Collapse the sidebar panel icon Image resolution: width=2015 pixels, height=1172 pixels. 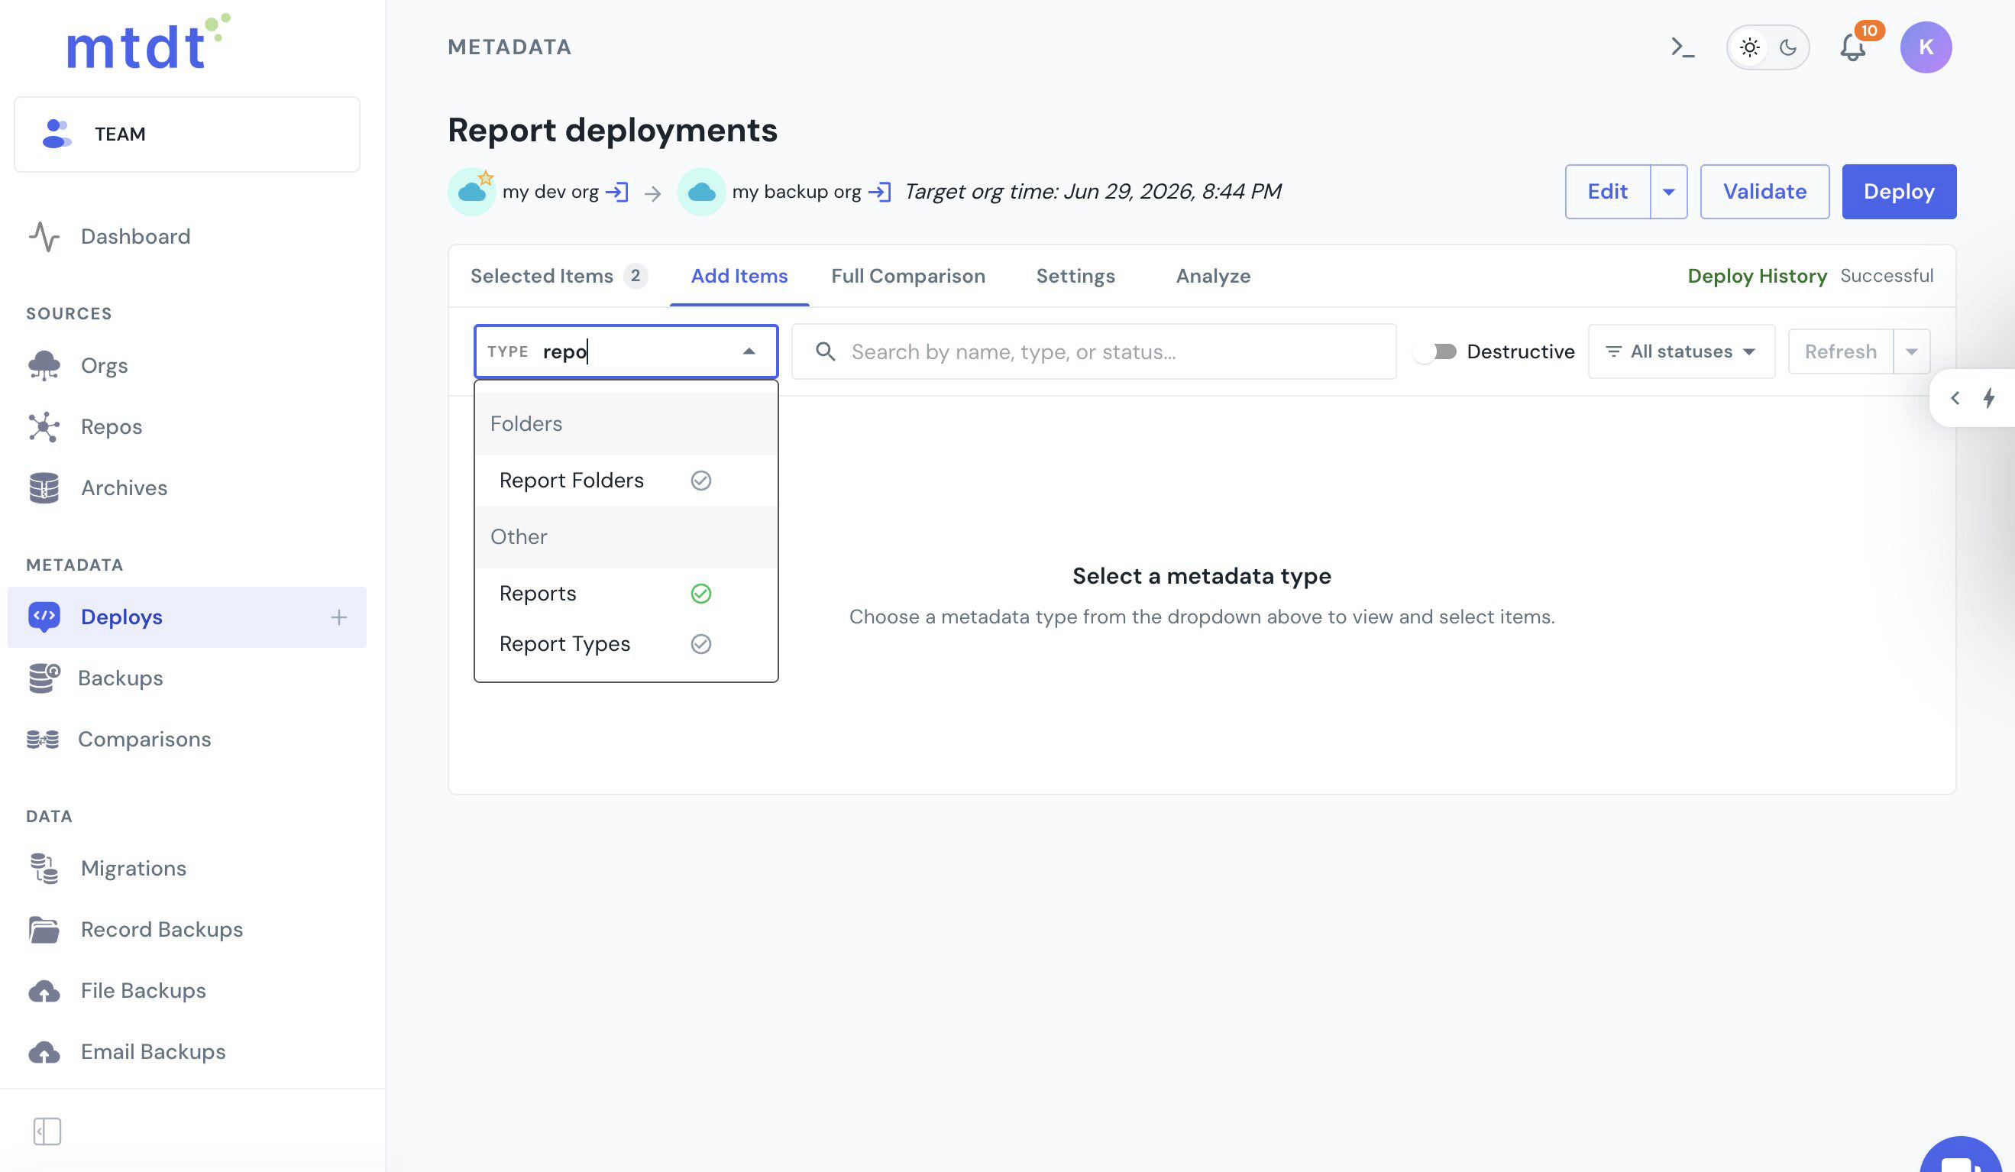tap(47, 1132)
